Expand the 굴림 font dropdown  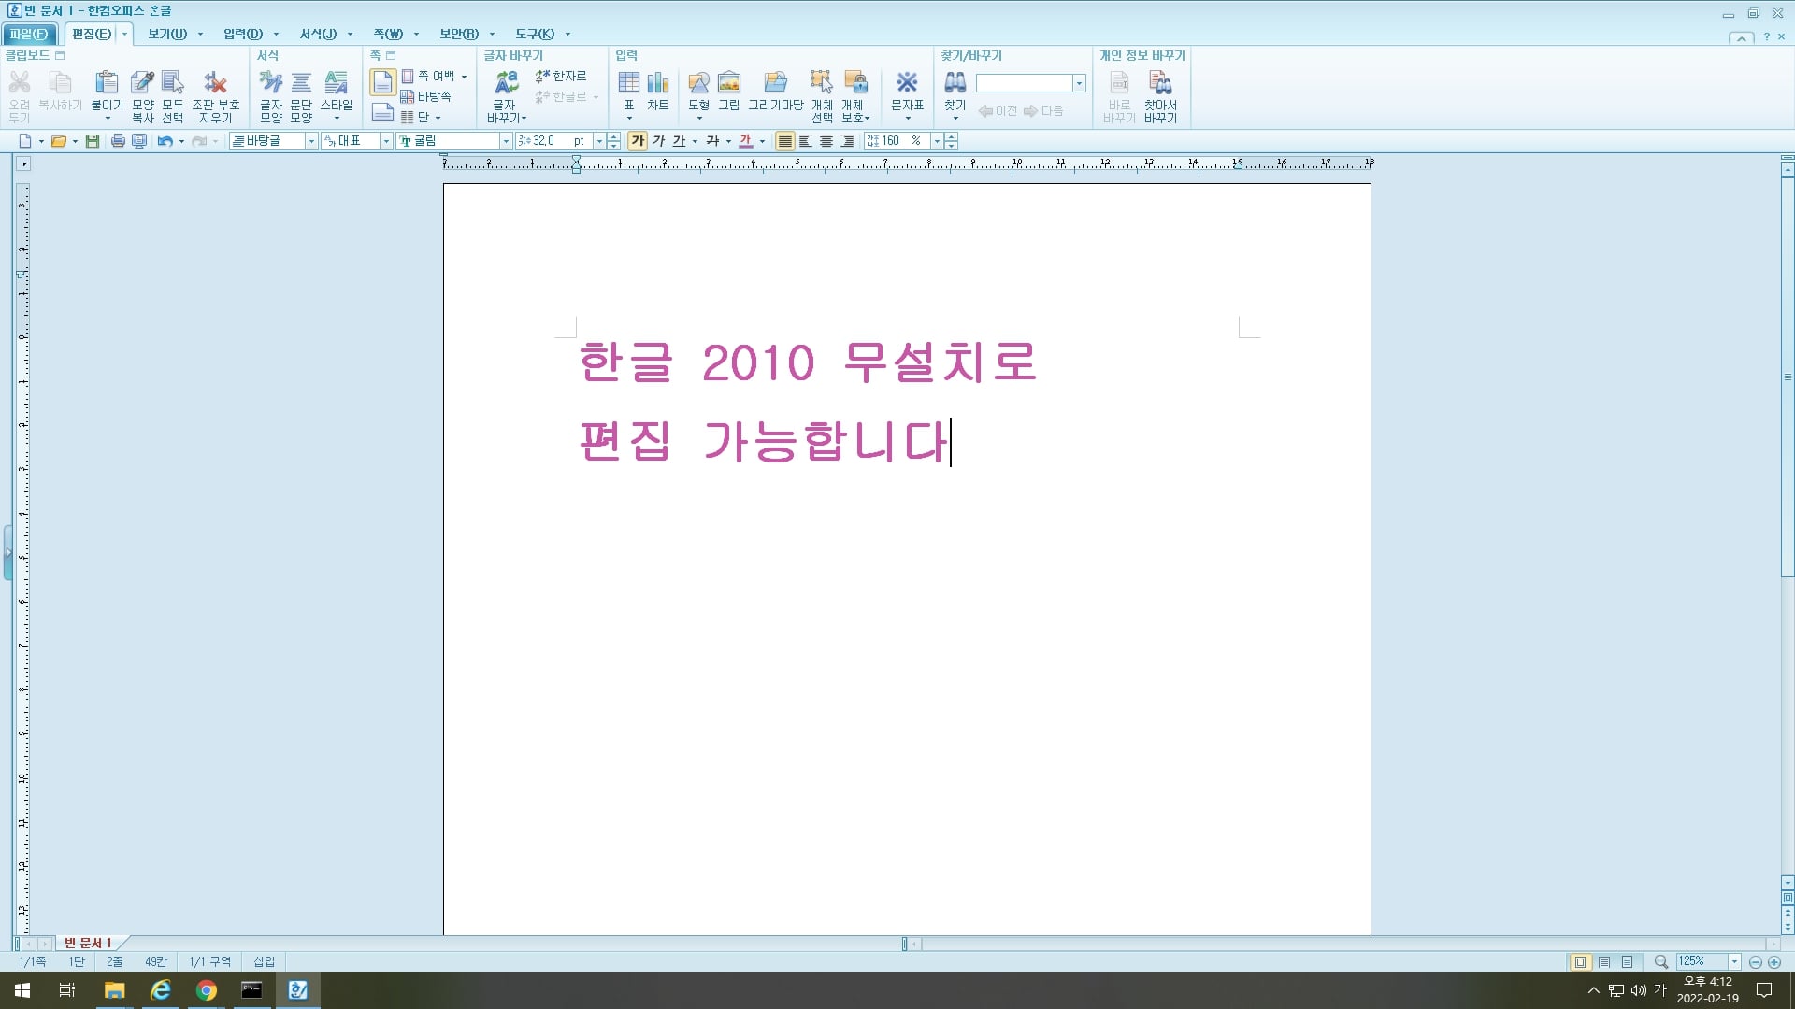506,141
